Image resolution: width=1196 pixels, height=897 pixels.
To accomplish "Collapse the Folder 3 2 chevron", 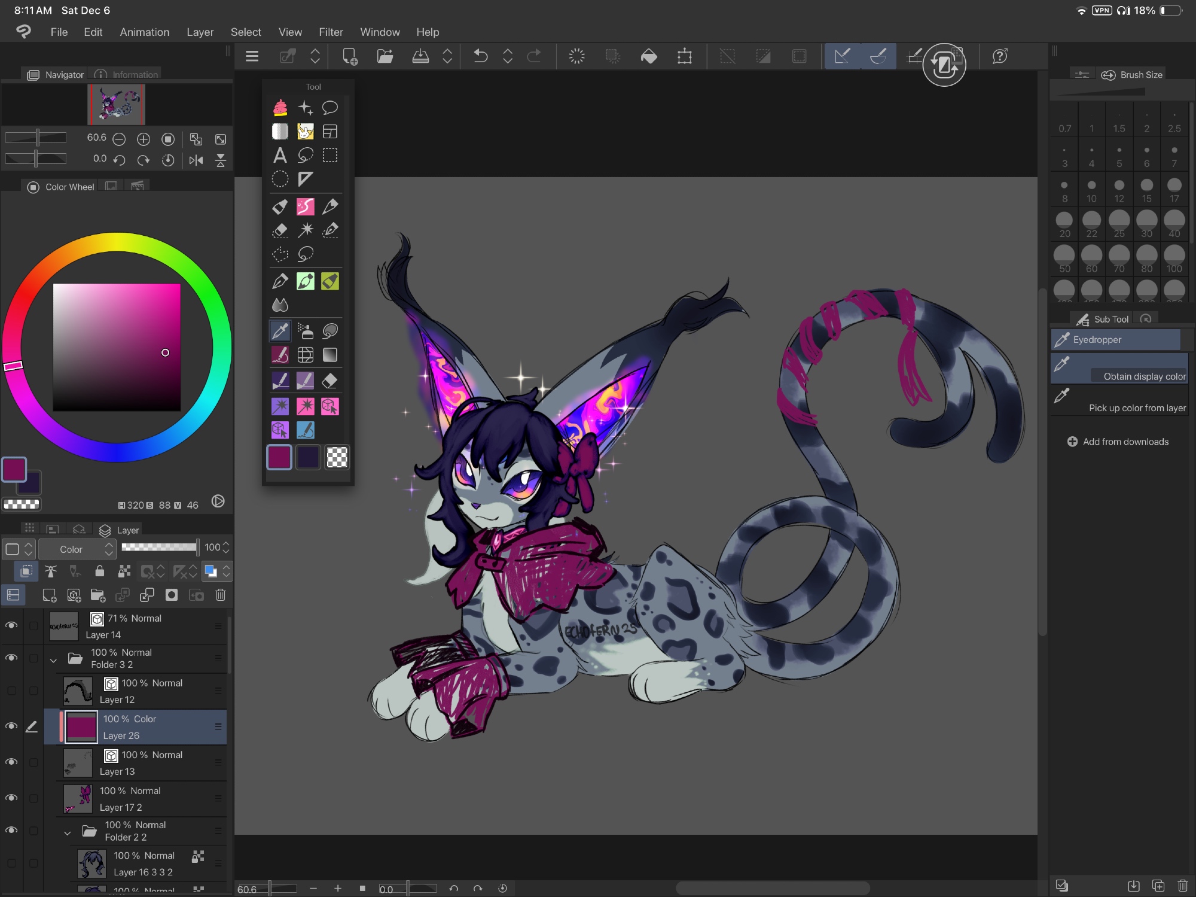I will [53, 660].
